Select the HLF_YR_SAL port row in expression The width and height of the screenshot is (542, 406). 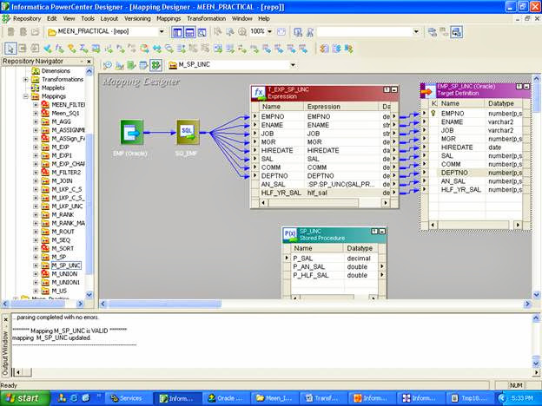tap(325, 193)
